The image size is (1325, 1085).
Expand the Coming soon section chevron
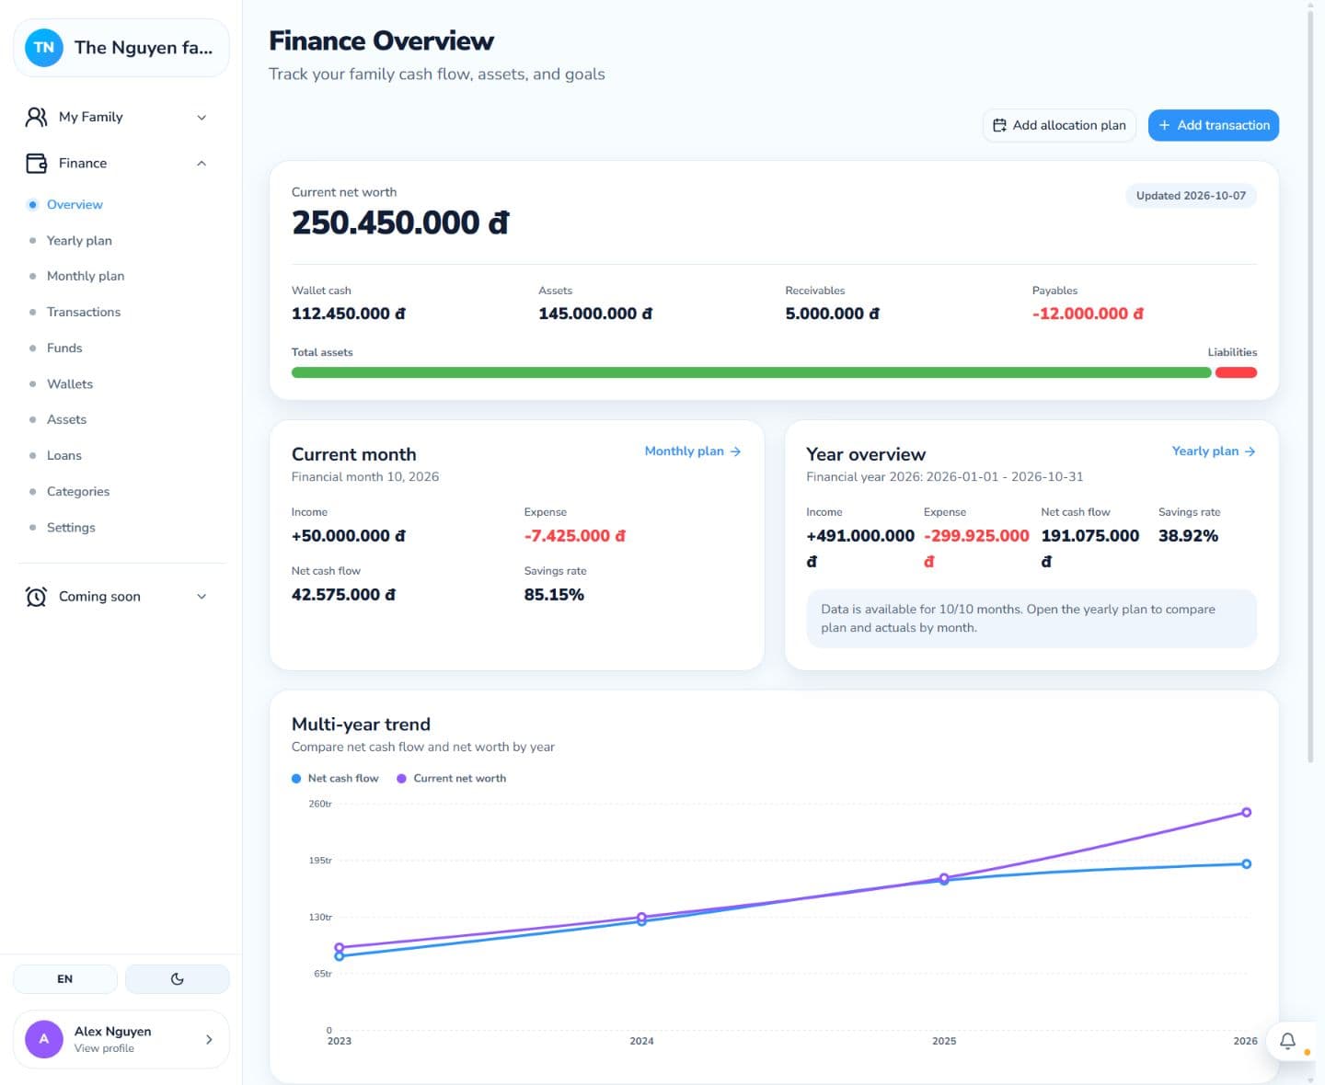(x=202, y=597)
